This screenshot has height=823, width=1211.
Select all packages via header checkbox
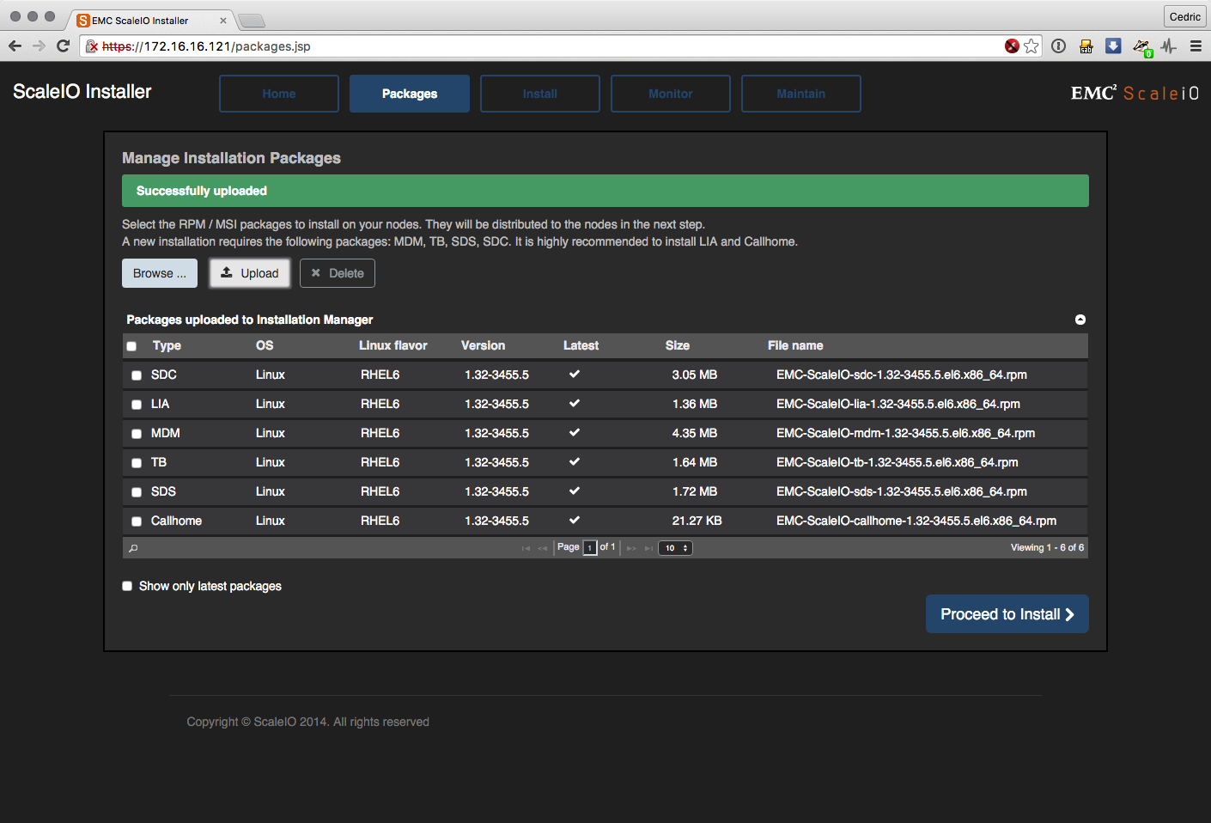(x=131, y=346)
